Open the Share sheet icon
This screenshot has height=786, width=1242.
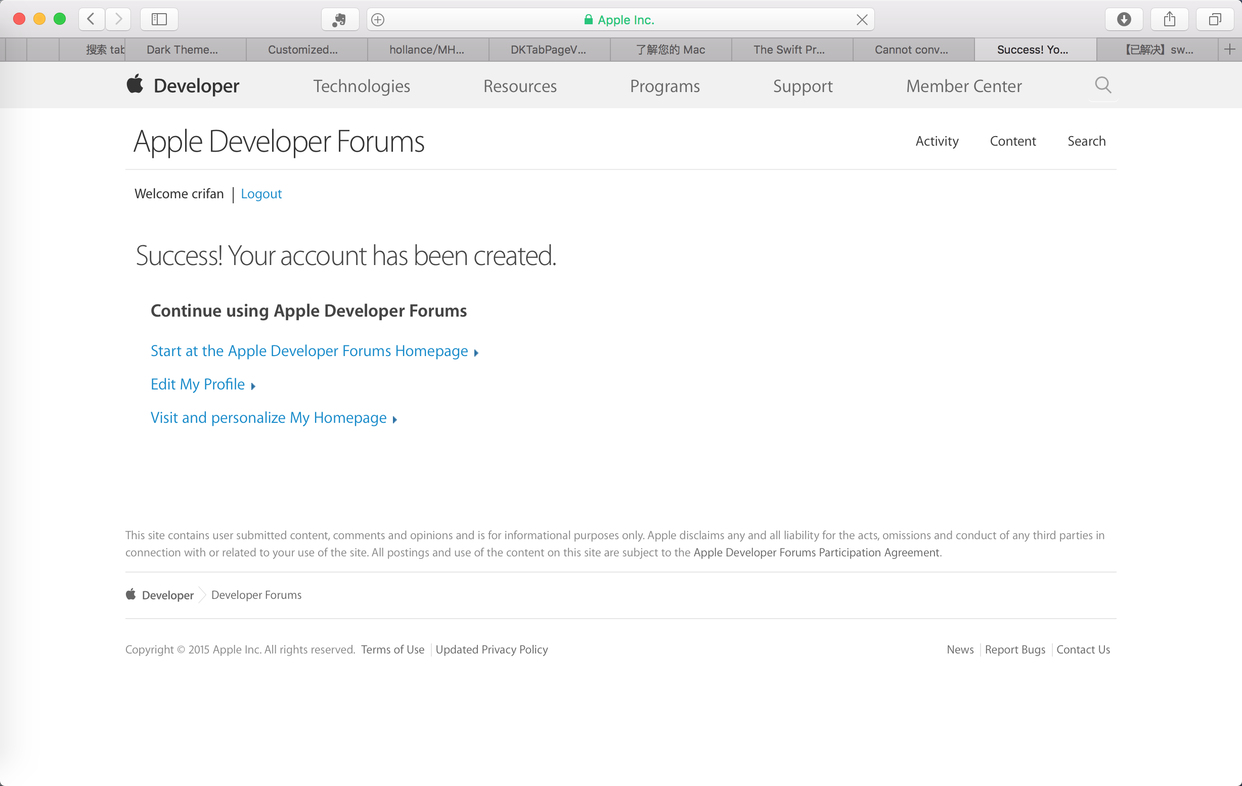click(1169, 20)
